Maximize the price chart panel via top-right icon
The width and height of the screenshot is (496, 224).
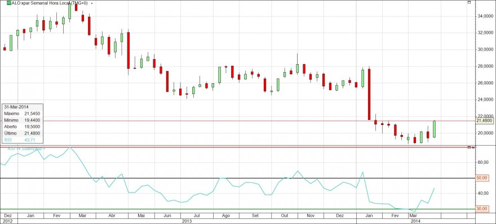coord(470,2)
